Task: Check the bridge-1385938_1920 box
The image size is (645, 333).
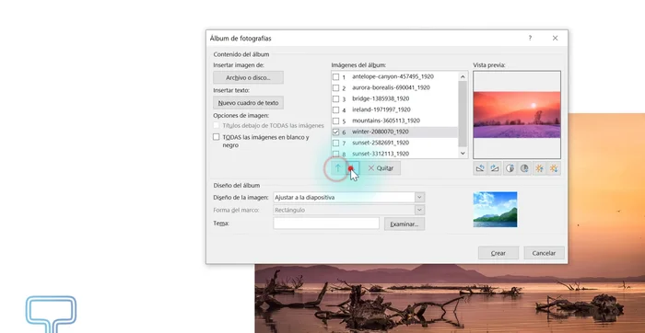Action: tap(336, 99)
